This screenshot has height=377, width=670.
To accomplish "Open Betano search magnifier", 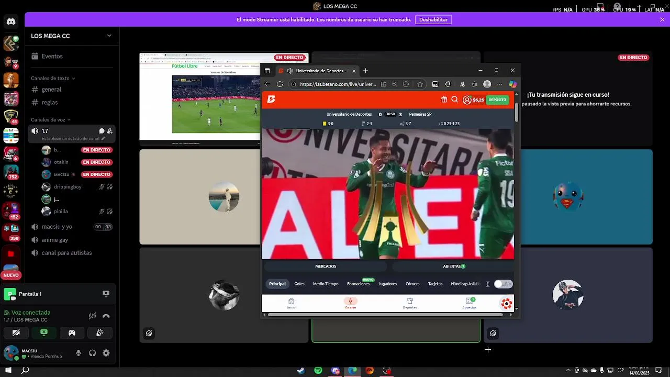I will pyautogui.click(x=454, y=99).
